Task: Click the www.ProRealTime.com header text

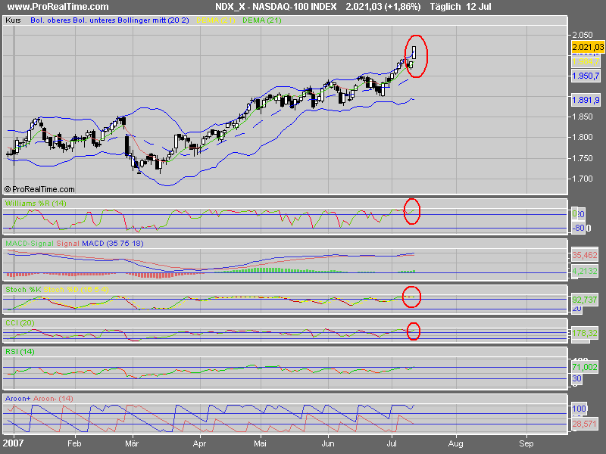Action: tap(58, 7)
